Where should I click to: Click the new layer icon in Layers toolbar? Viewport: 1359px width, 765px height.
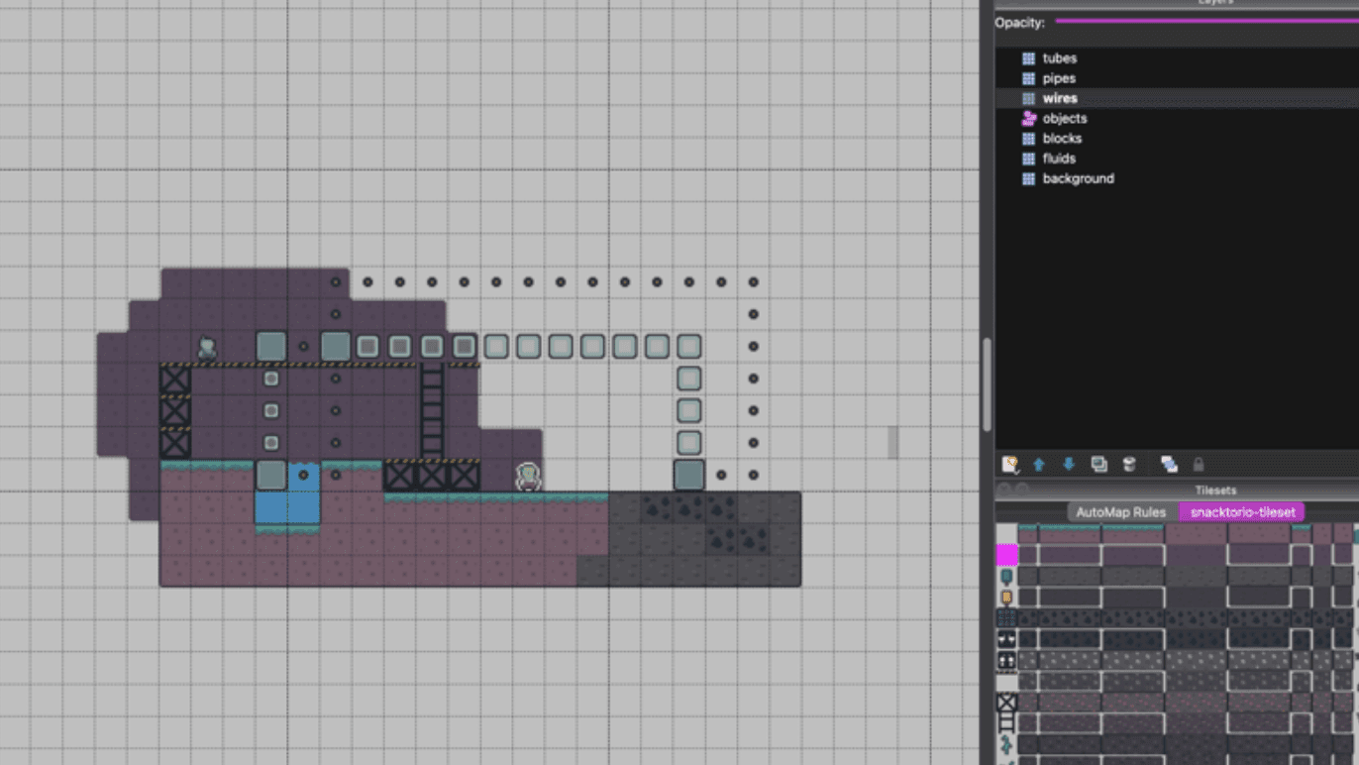1010,464
